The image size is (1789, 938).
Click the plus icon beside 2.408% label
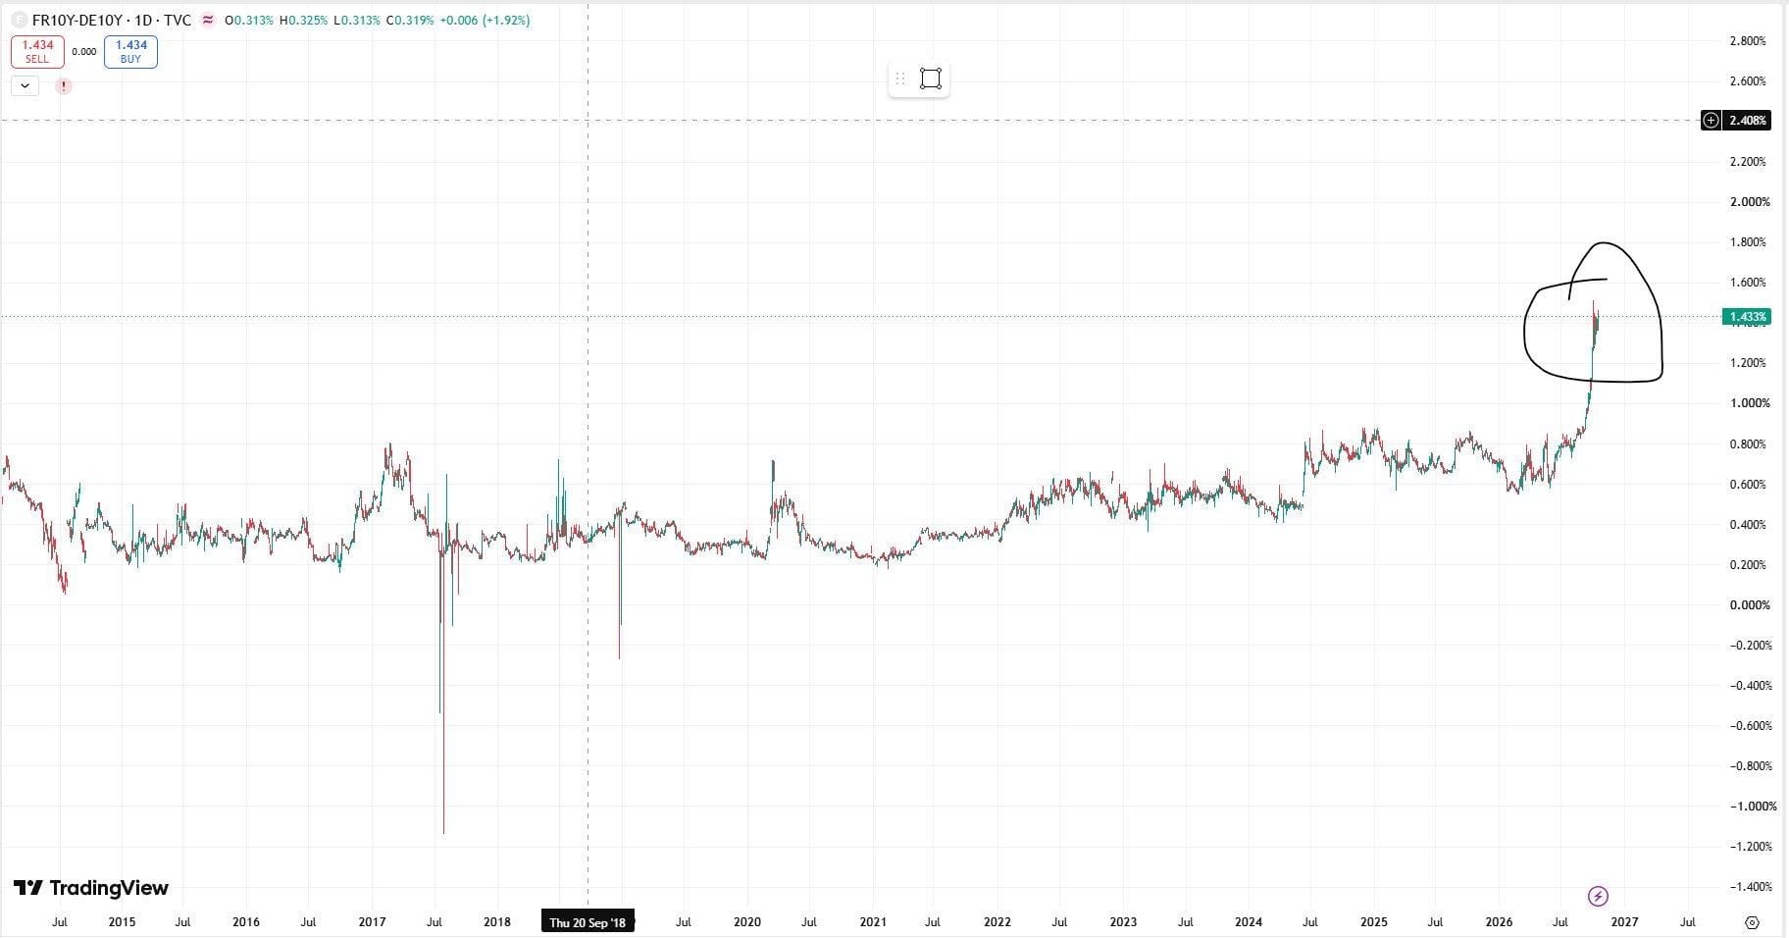click(x=1711, y=121)
